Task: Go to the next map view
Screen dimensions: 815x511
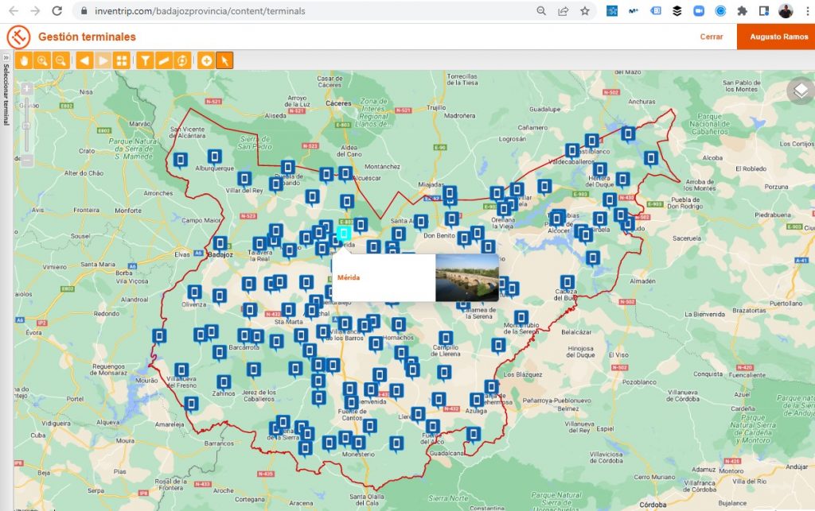Action: pyautogui.click(x=103, y=60)
